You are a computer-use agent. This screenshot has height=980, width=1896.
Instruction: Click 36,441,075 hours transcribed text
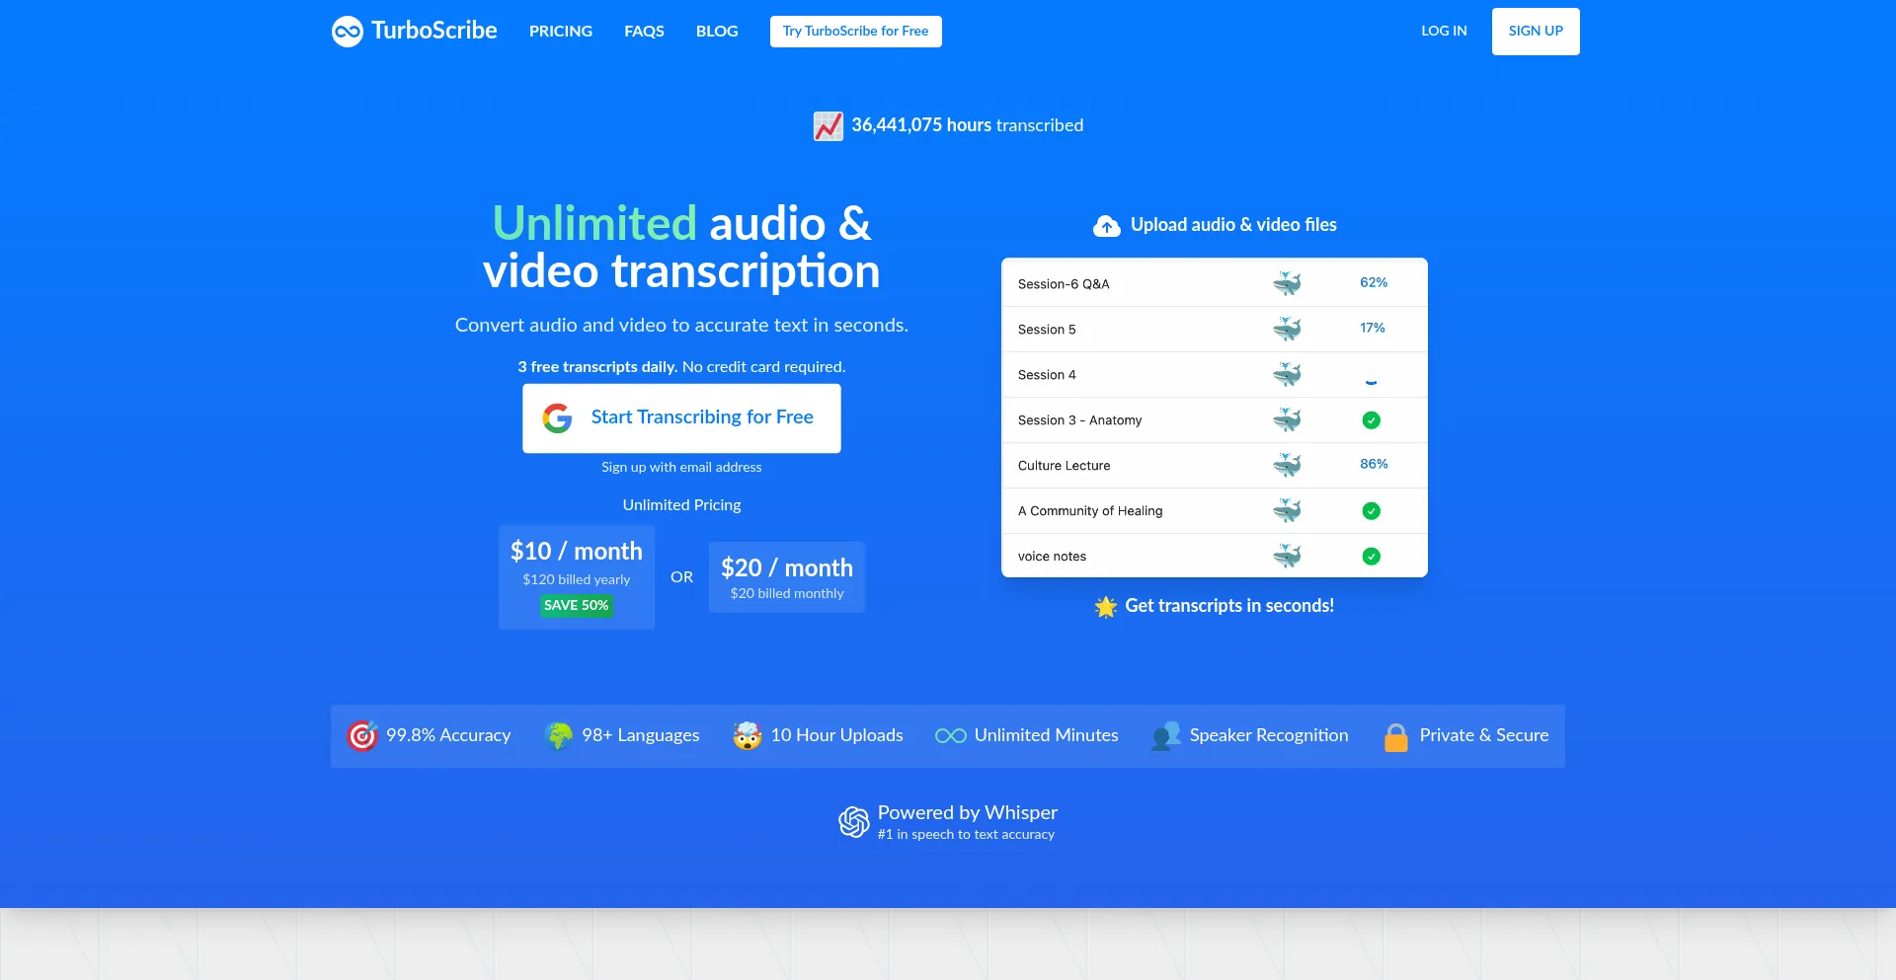(967, 125)
